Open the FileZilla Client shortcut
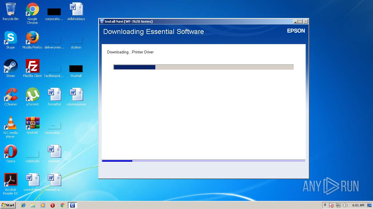 point(32,69)
